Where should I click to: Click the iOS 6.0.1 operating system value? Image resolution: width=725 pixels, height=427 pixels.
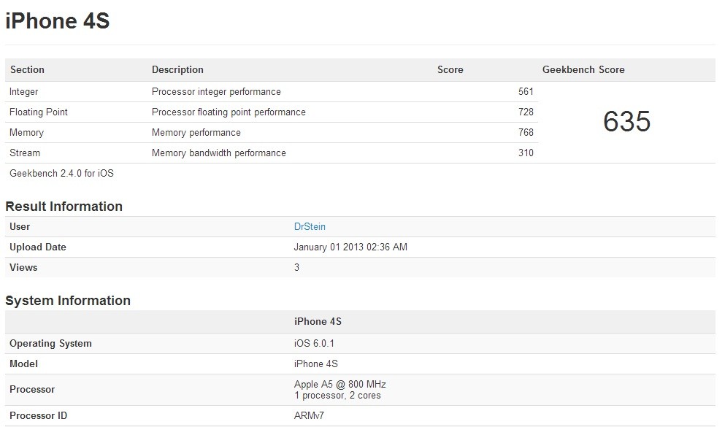(x=314, y=344)
